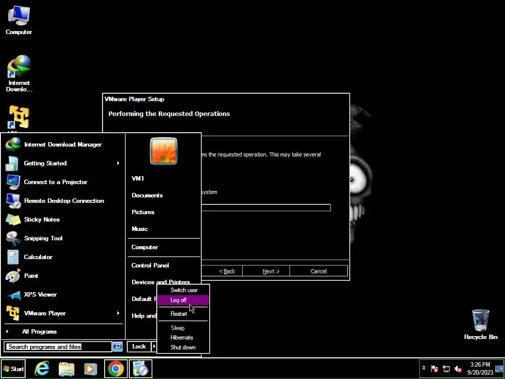Screen dimensions: 505x379
Task: Open Internet Download Manager desktop shortcut
Action: tap(19, 73)
